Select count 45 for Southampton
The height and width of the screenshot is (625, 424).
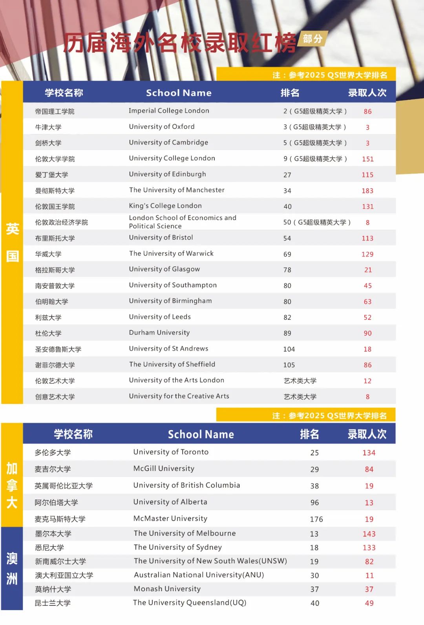tap(368, 286)
